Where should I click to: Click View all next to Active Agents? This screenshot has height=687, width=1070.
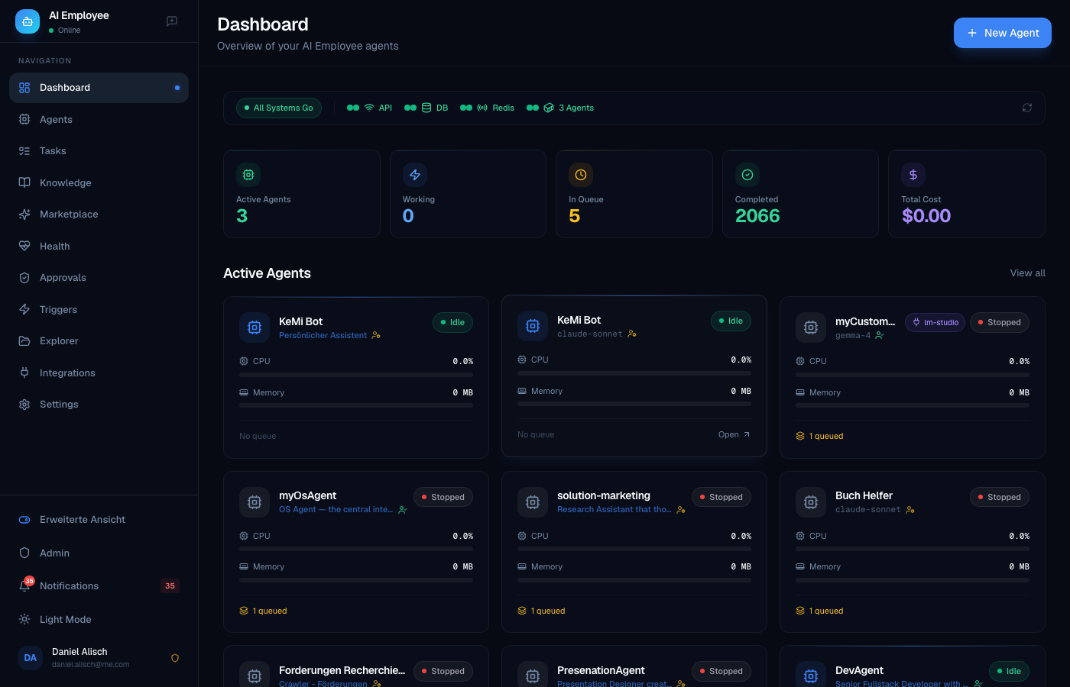tap(1027, 273)
